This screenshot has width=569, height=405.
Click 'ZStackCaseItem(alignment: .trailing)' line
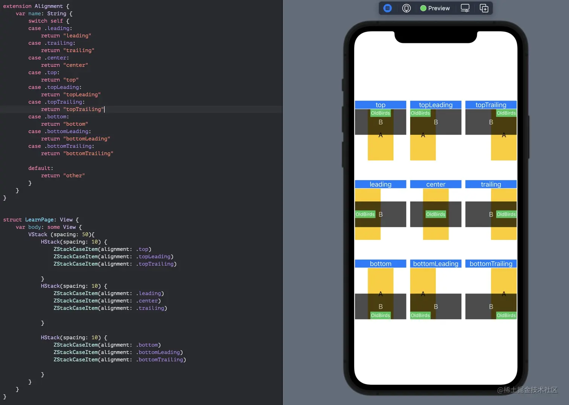(x=110, y=308)
